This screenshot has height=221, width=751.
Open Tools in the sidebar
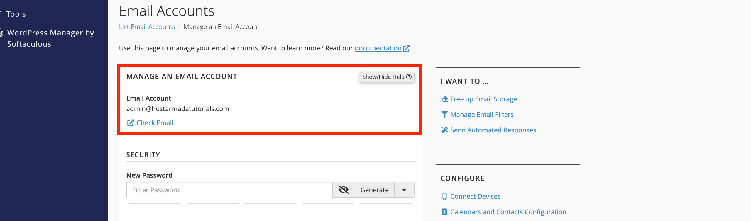pos(16,14)
